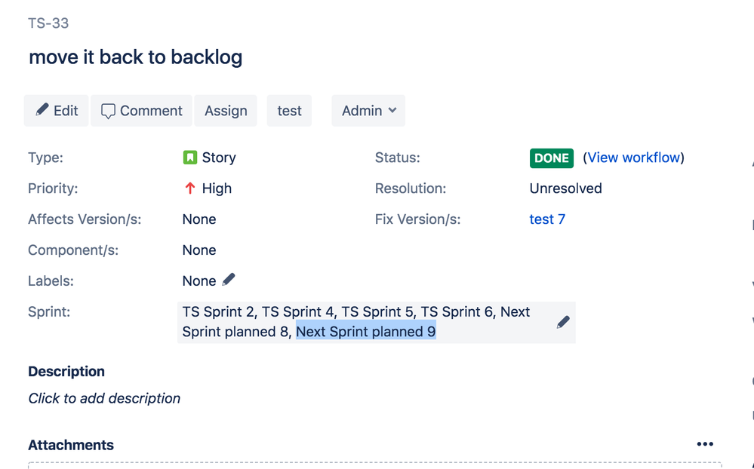
Task: Click the green Story type icon
Action: [x=190, y=158]
